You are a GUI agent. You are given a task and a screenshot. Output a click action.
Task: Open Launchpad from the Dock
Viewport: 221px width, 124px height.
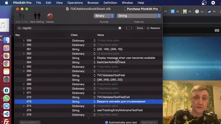(6, 48)
